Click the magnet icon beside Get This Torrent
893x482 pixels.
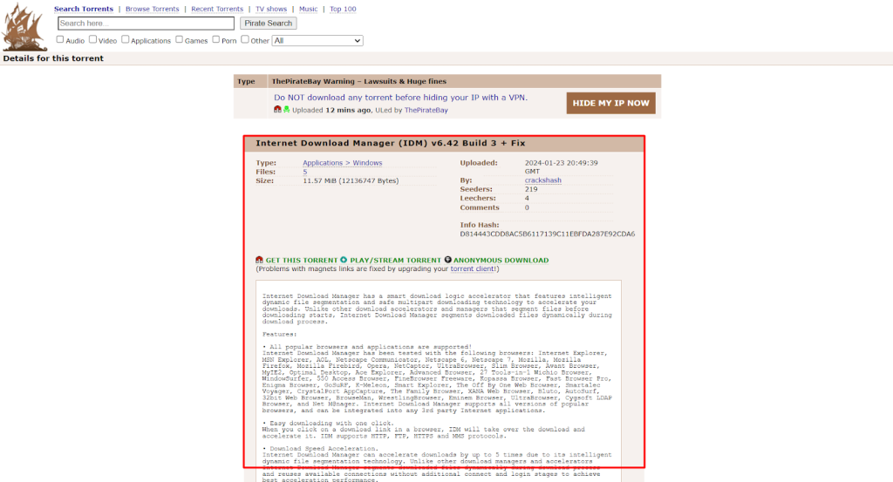pyautogui.click(x=259, y=260)
